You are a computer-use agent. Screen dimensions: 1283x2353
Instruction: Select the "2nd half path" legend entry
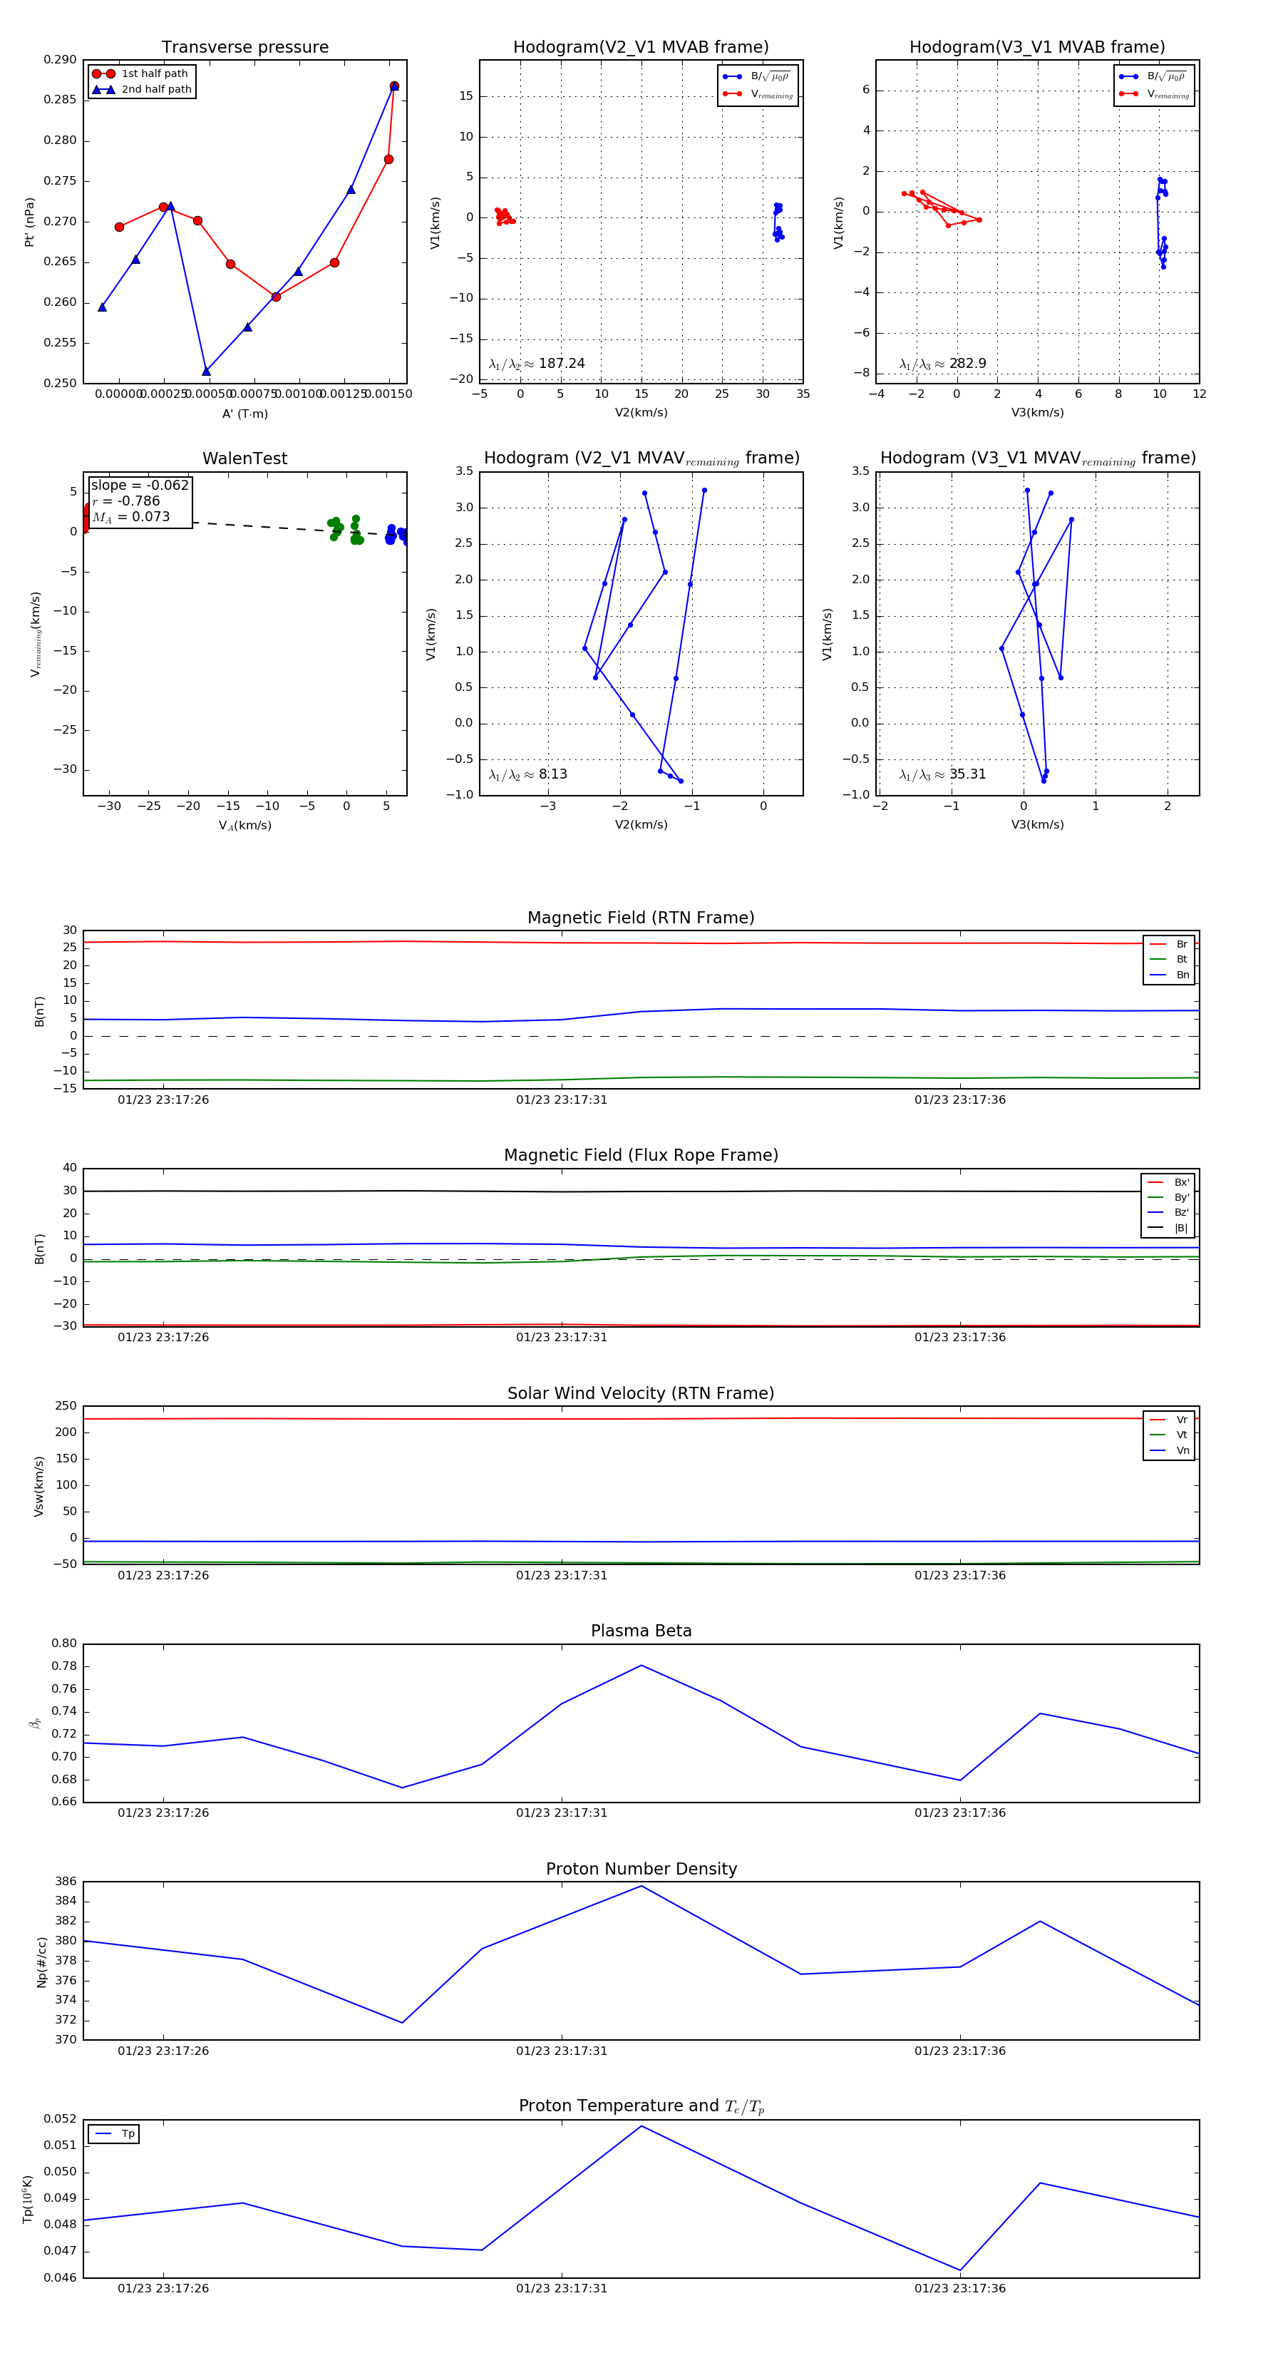click(x=142, y=90)
